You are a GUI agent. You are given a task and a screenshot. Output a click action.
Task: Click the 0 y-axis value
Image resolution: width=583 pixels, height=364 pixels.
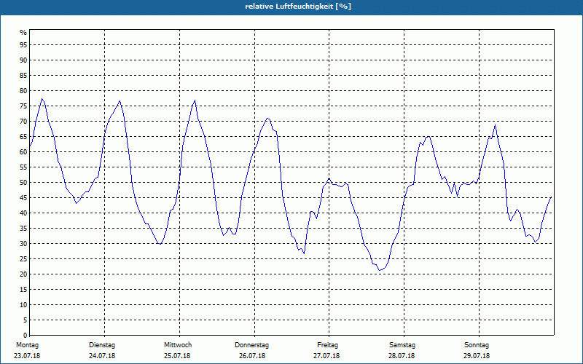(x=26, y=336)
